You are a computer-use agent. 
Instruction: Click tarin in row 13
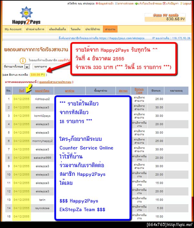(x=42, y=200)
